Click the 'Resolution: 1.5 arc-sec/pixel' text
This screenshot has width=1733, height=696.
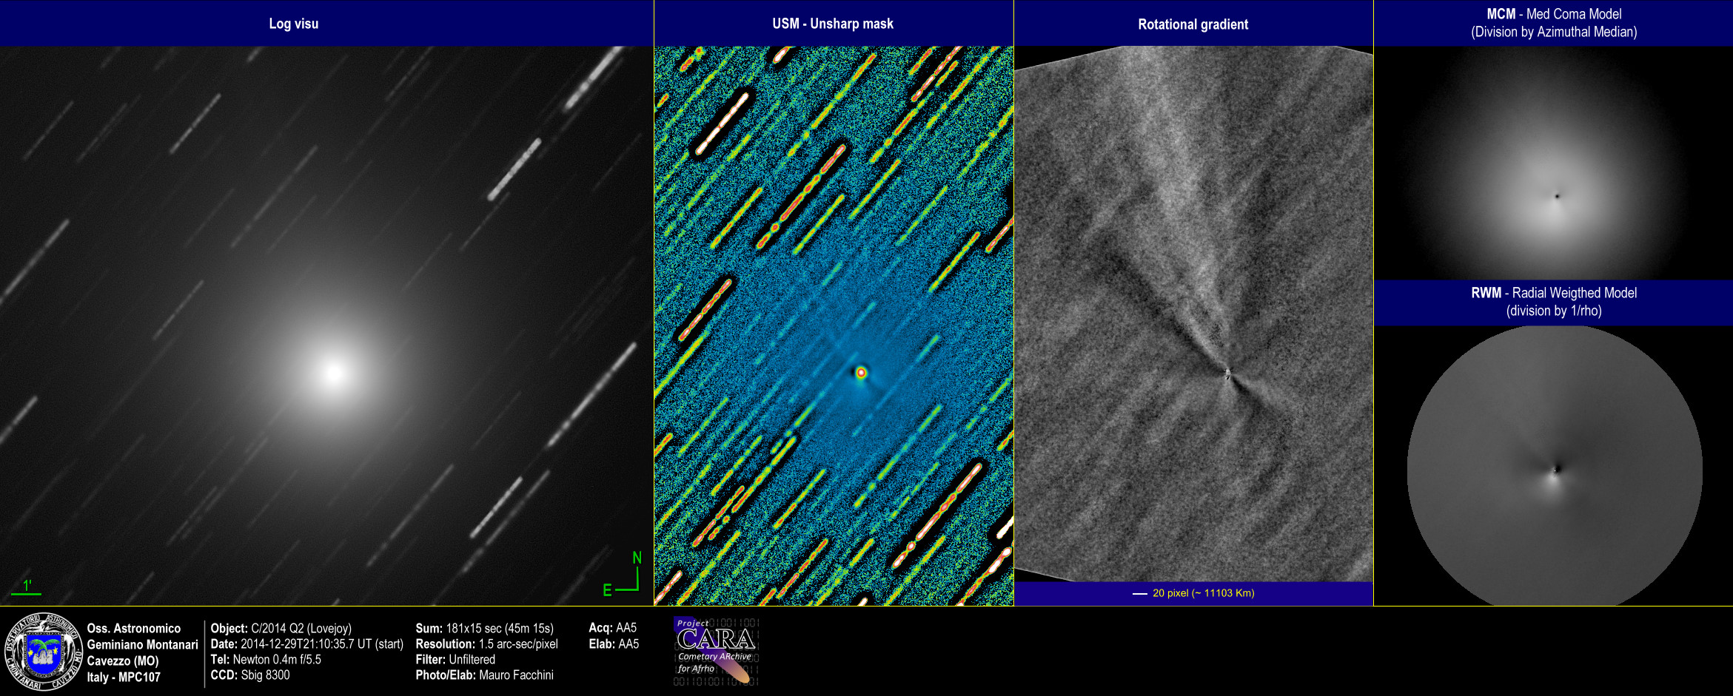[486, 643]
